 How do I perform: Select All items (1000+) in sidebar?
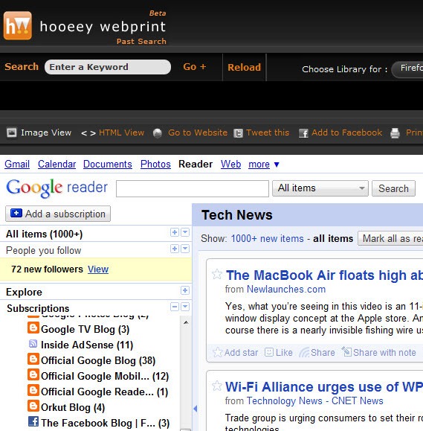coord(44,234)
